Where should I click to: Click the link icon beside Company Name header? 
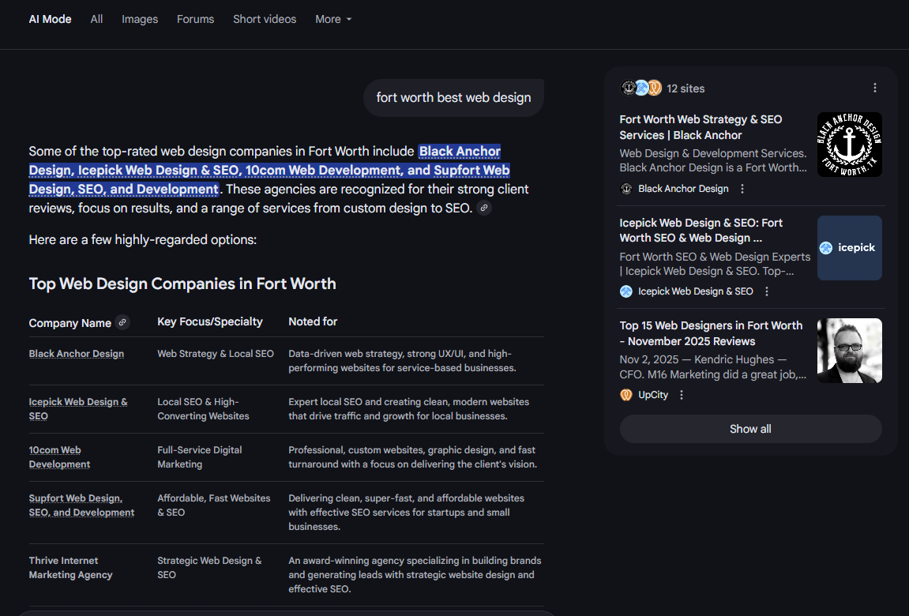pyautogui.click(x=122, y=322)
